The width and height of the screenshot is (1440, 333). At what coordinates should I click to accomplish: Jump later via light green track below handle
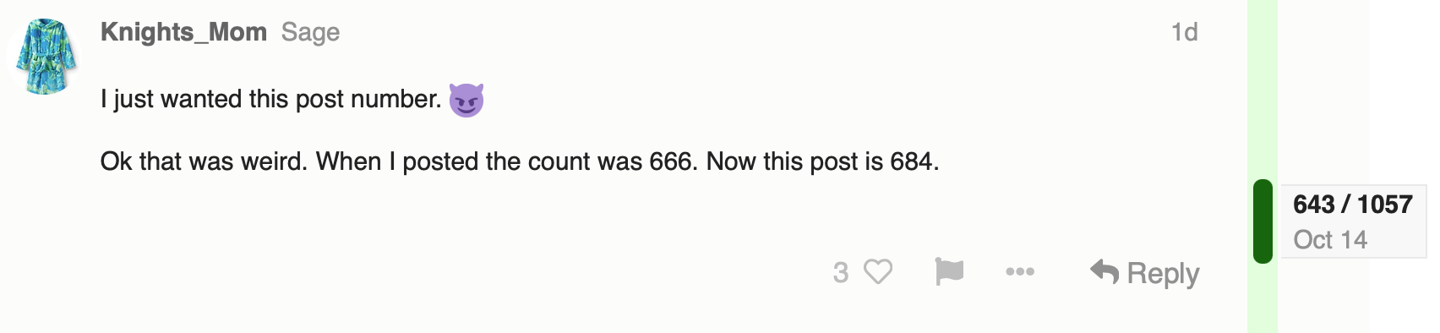point(1263,298)
